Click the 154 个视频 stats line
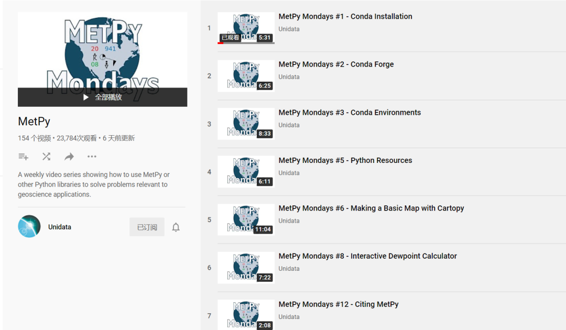This screenshot has height=330, width=566. pyautogui.click(x=76, y=138)
